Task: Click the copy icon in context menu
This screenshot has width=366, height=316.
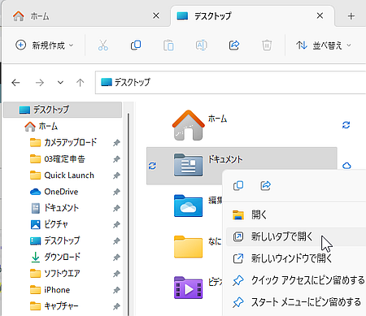Action: click(238, 186)
